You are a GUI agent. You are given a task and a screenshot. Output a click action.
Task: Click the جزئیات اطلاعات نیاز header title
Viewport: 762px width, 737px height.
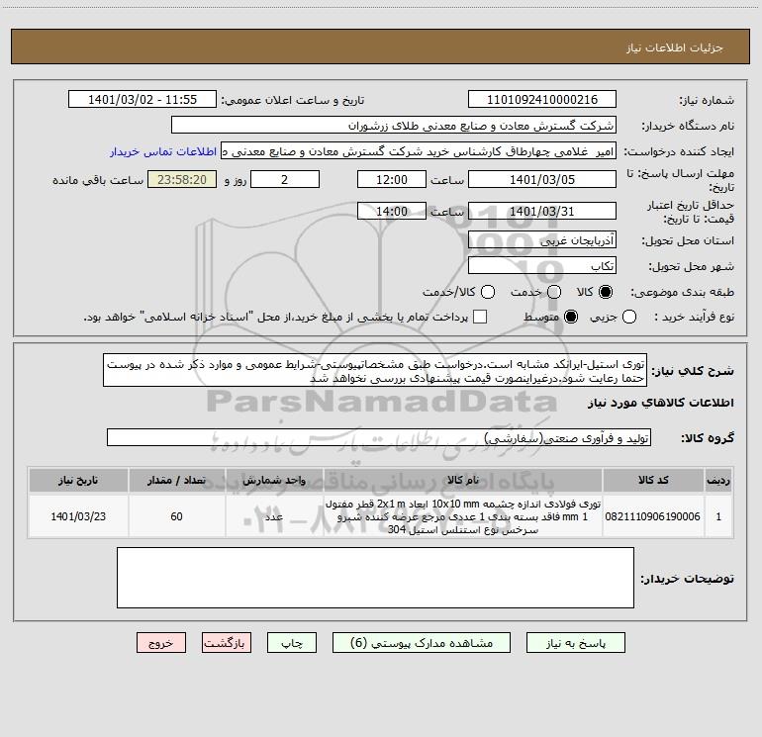tap(674, 47)
